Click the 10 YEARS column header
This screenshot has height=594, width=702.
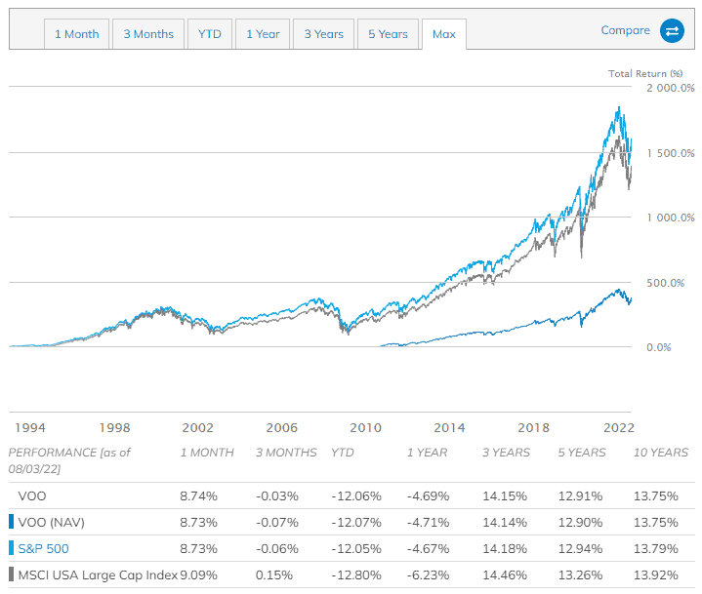point(661,453)
